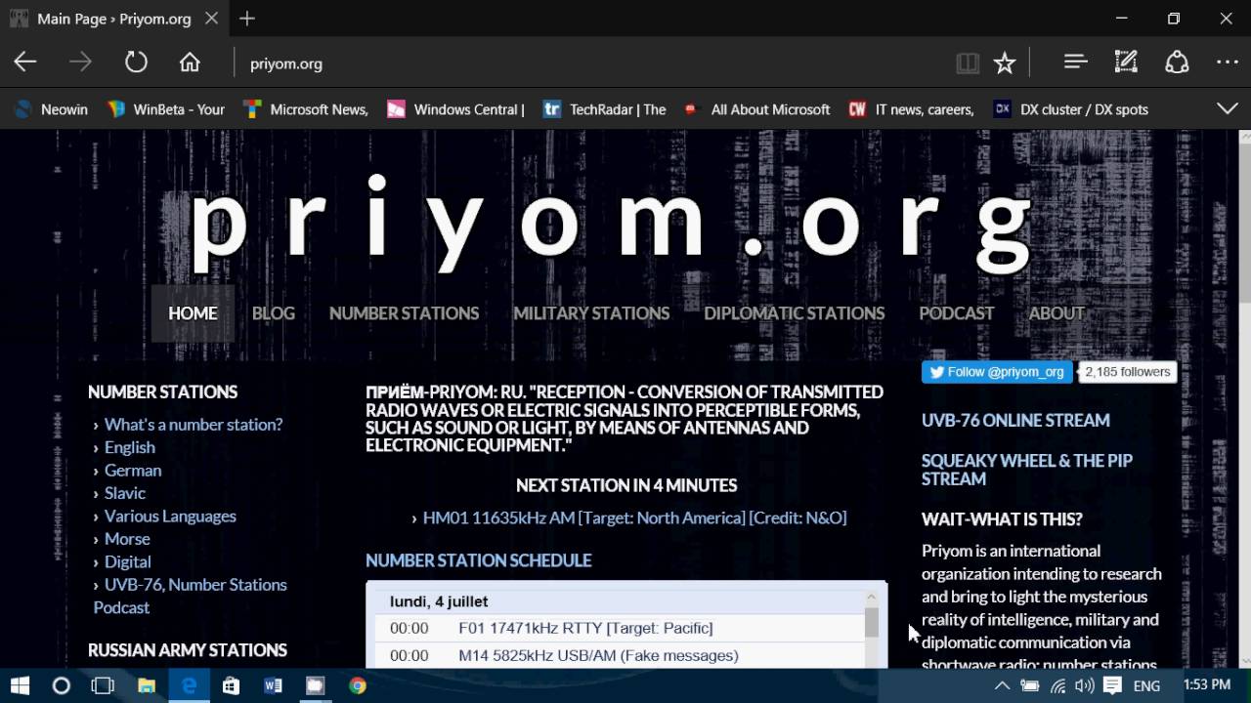Make a Web Note

pos(1126,62)
